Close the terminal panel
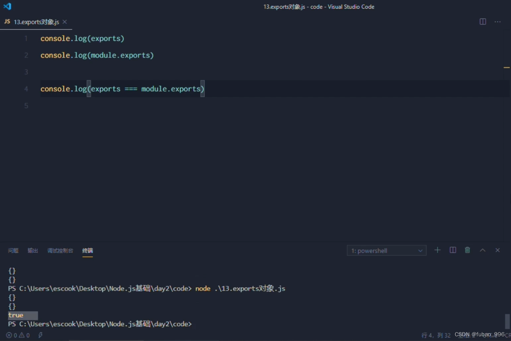 (x=498, y=250)
